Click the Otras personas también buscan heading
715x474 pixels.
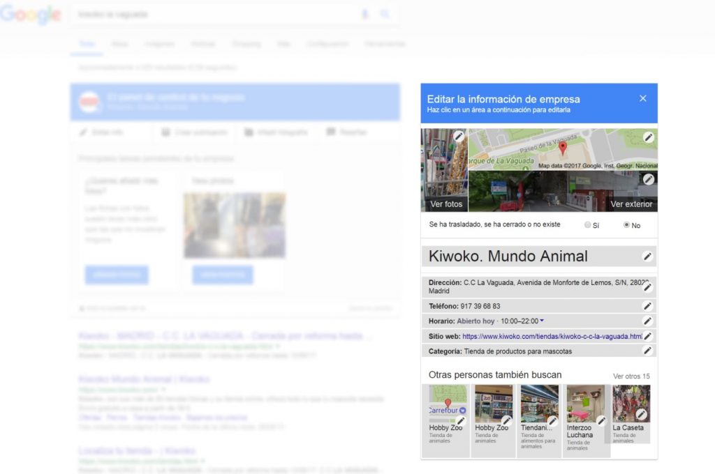[x=495, y=375]
